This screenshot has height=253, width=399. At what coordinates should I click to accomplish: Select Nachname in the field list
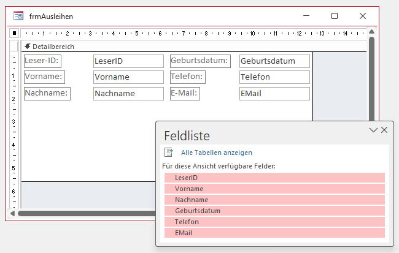(274, 200)
